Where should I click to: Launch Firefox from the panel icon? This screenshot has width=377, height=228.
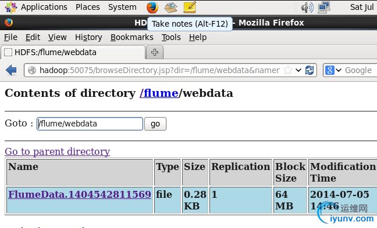[152, 7]
